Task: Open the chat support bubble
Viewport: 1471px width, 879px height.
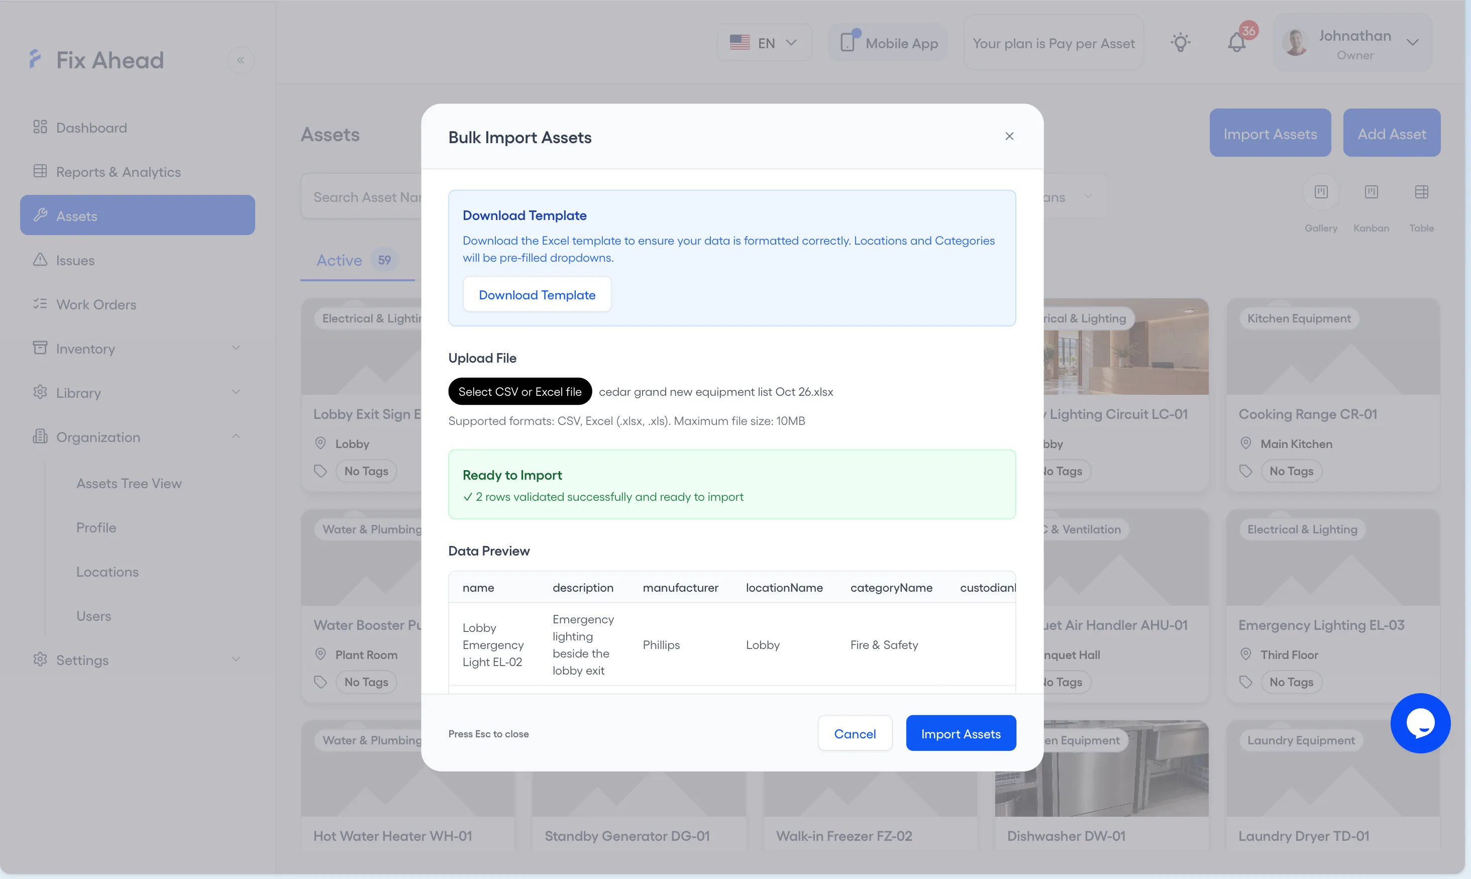Action: pyautogui.click(x=1420, y=723)
